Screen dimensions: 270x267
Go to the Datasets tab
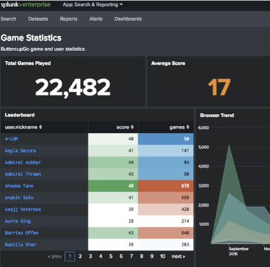pyautogui.click(x=38, y=19)
